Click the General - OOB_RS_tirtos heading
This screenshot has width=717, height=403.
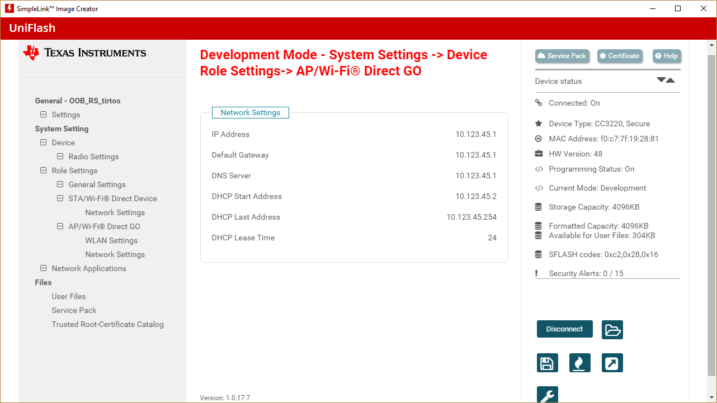coord(78,101)
